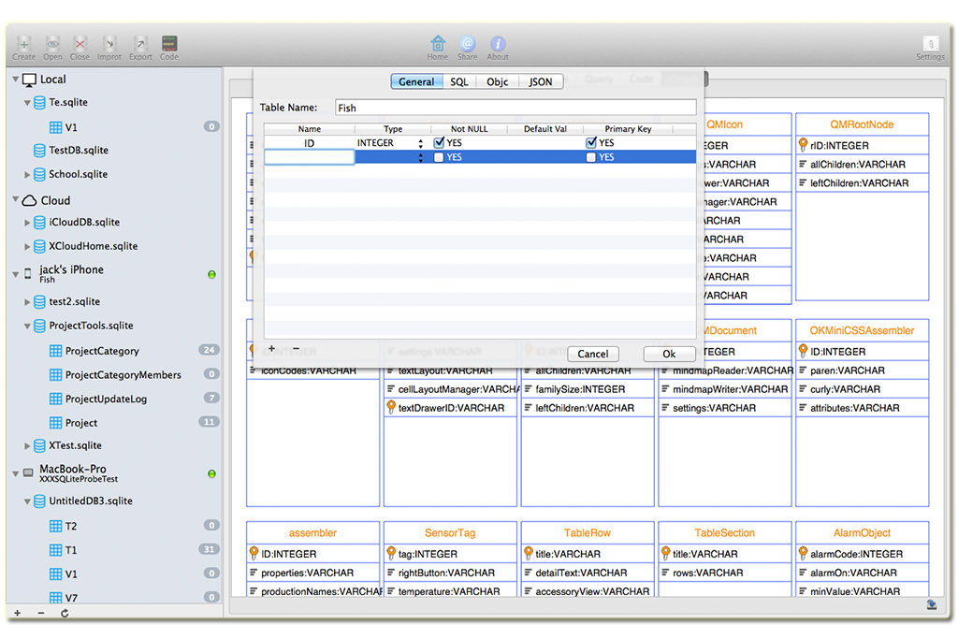The height and width of the screenshot is (639, 958).
Task: Click the key icon beside rID:INTEGER
Action: point(803,145)
